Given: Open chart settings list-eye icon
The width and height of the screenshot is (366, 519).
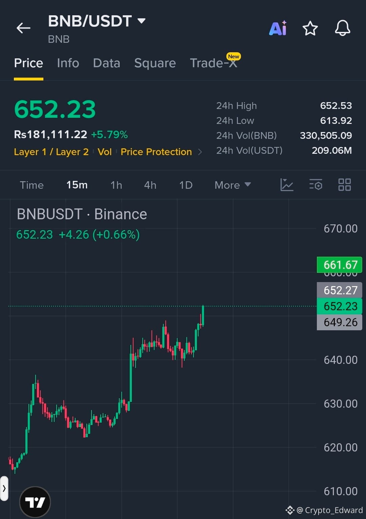Looking at the screenshot, I should pyautogui.click(x=316, y=185).
